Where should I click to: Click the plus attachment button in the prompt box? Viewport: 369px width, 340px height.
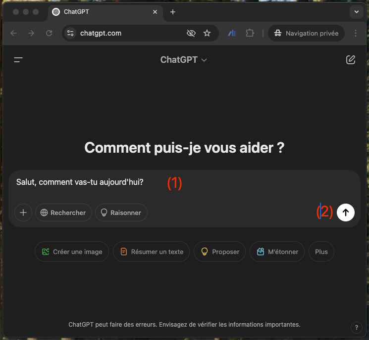coord(23,212)
